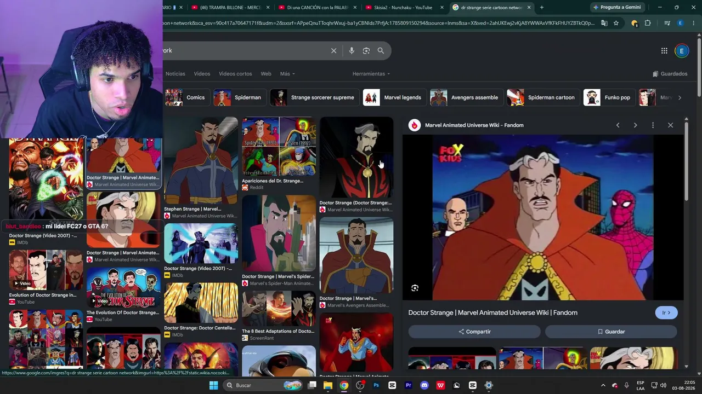Click the magnifying glass search button

click(381, 50)
